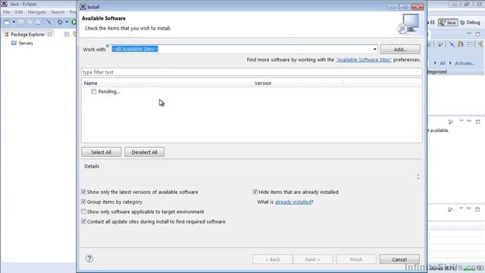Switch to the Debug perspective
The image size is (485, 273).
coord(470,22)
